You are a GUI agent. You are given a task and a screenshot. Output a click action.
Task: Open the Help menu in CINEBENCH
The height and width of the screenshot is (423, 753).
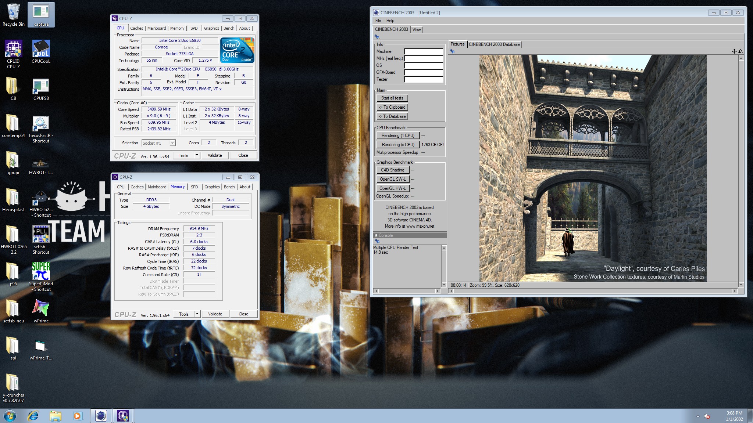click(390, 21)
